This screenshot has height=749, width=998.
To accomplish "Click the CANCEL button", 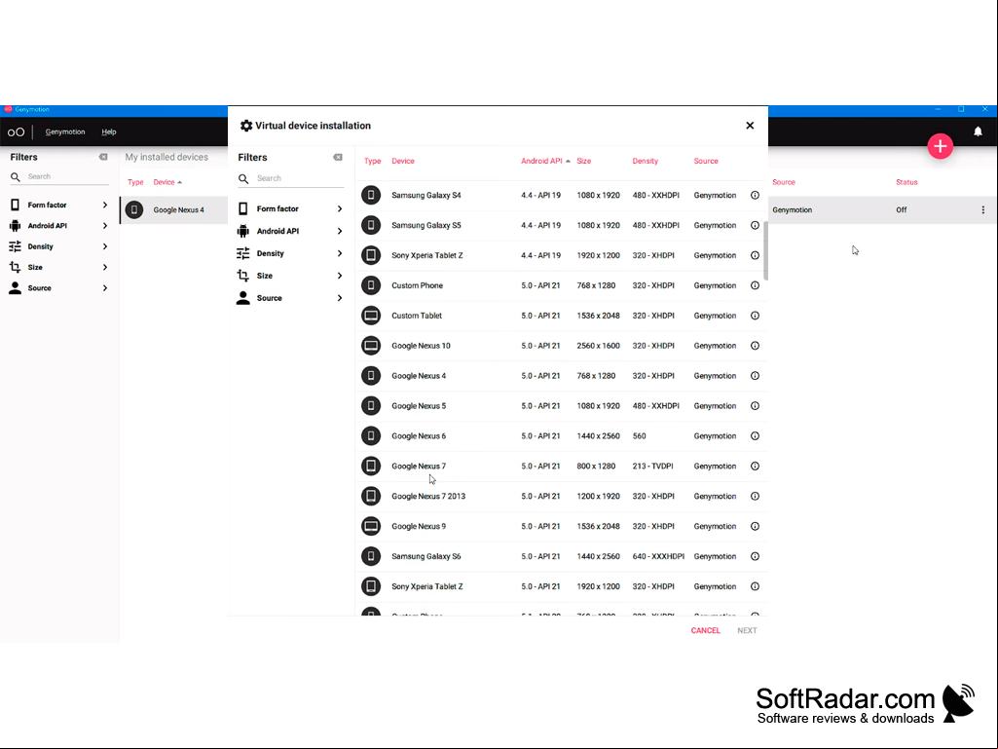I will pos(705,630).
